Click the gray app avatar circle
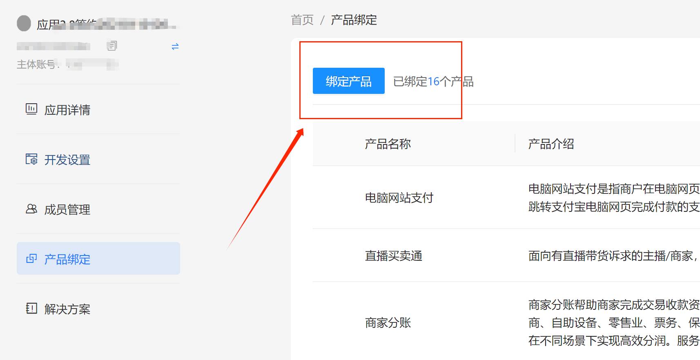 (24, 23)
